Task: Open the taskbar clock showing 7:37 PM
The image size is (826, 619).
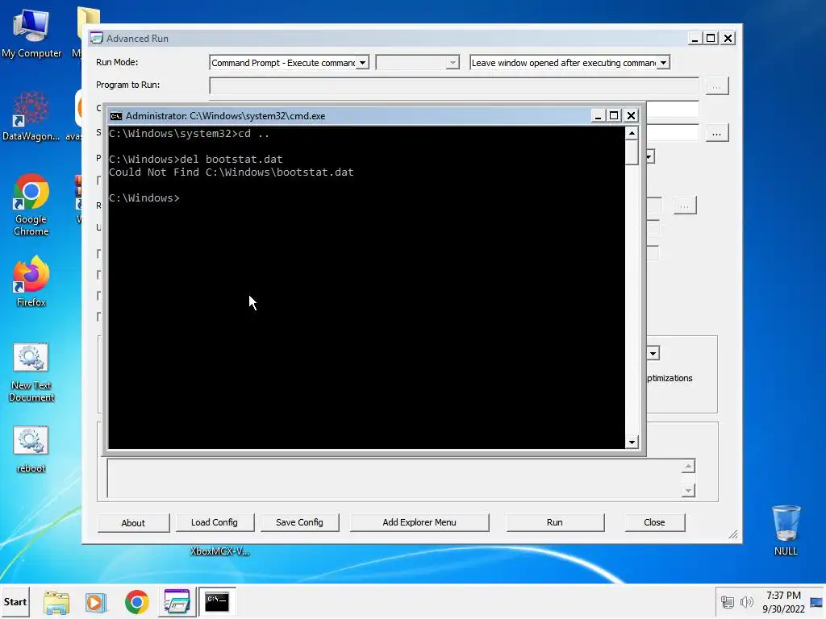Action: (x=783, y=602)
